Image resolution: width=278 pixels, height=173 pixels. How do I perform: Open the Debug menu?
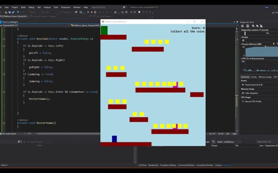(31, 7)
